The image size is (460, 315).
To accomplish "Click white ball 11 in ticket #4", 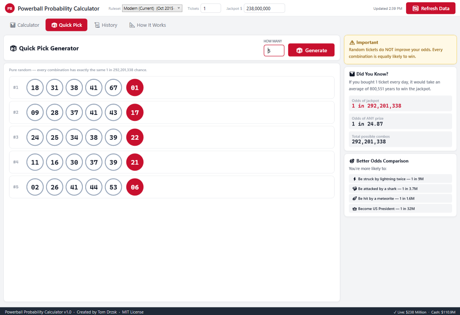I will (35, 162).
